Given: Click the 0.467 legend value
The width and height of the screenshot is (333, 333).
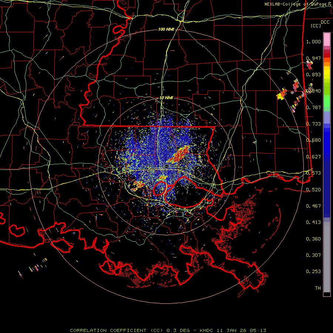Looking at the screenshot, I should click(x=313, y=206).
